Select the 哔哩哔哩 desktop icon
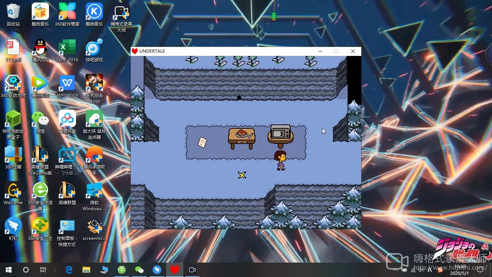This screenshot has width=492, height=277. click(67, 161)
